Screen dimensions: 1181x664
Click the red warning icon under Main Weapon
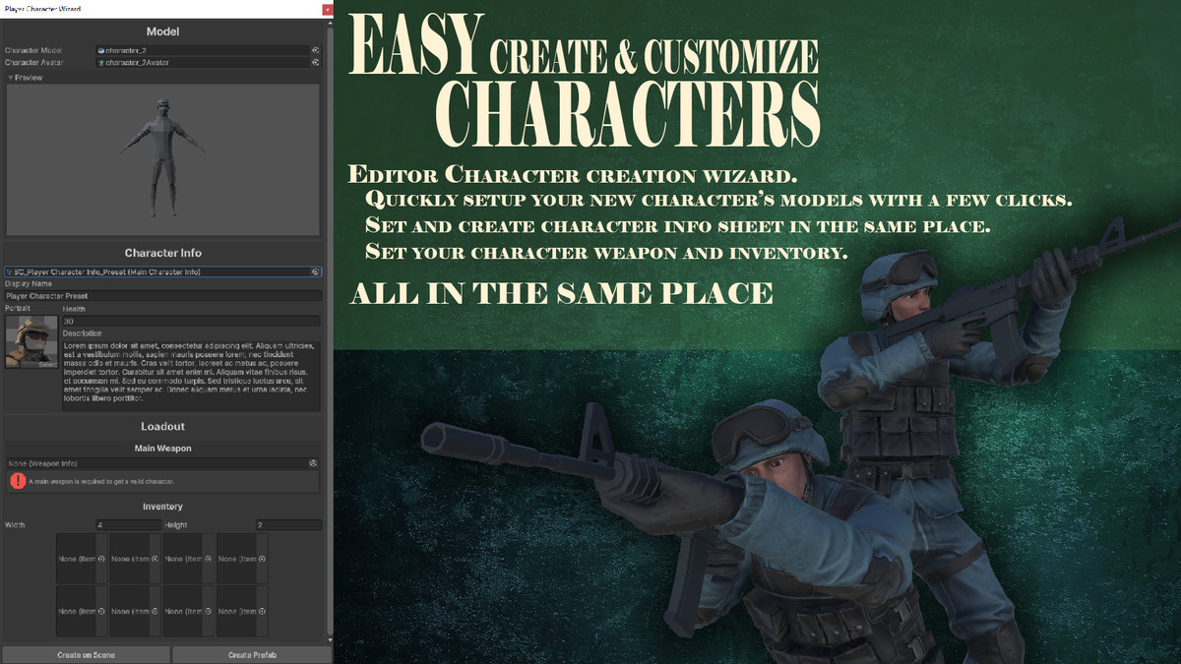pyautogui.click(x=18, y=481)
